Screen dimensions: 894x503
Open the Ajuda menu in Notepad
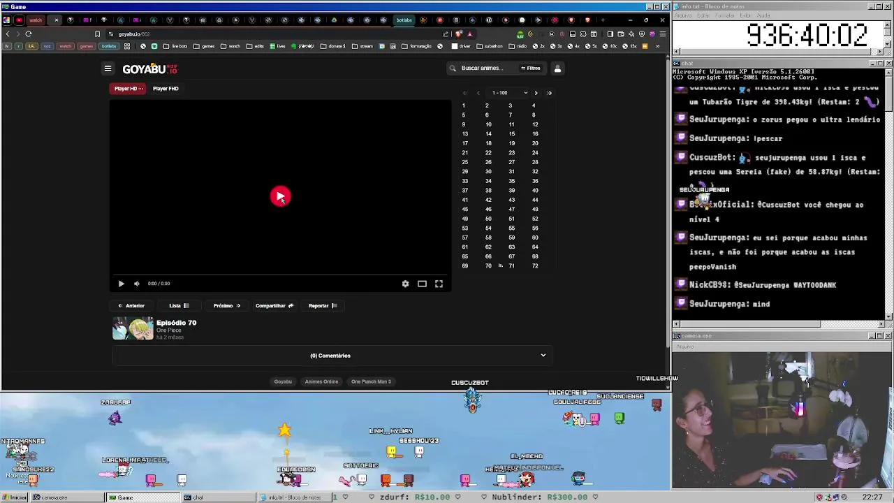pyautogui.click(x=763, y=15)
